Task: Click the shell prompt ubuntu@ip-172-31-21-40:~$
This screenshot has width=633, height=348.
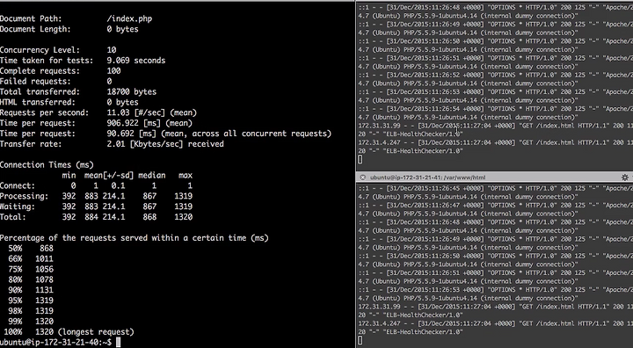Action: [56, 342]
